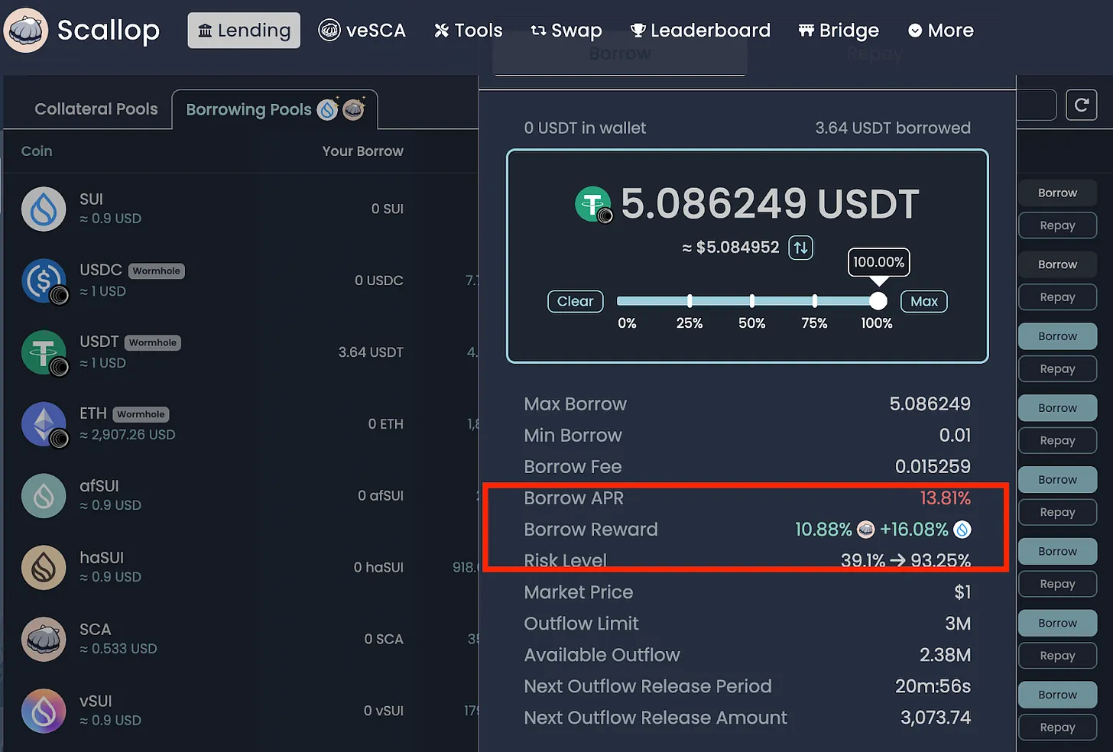Click Repay for the ETH row
Image resolution: width=1113 pixels, height=752 pixels.
pyautogui.click(x=1057, y=441)
